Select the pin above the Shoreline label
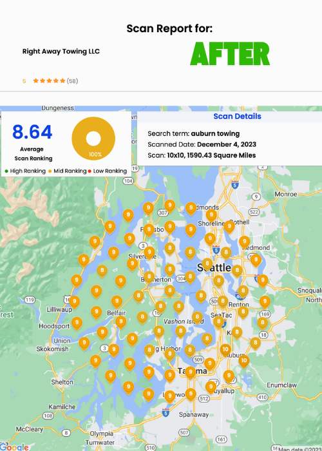 [x=211, y=216]
